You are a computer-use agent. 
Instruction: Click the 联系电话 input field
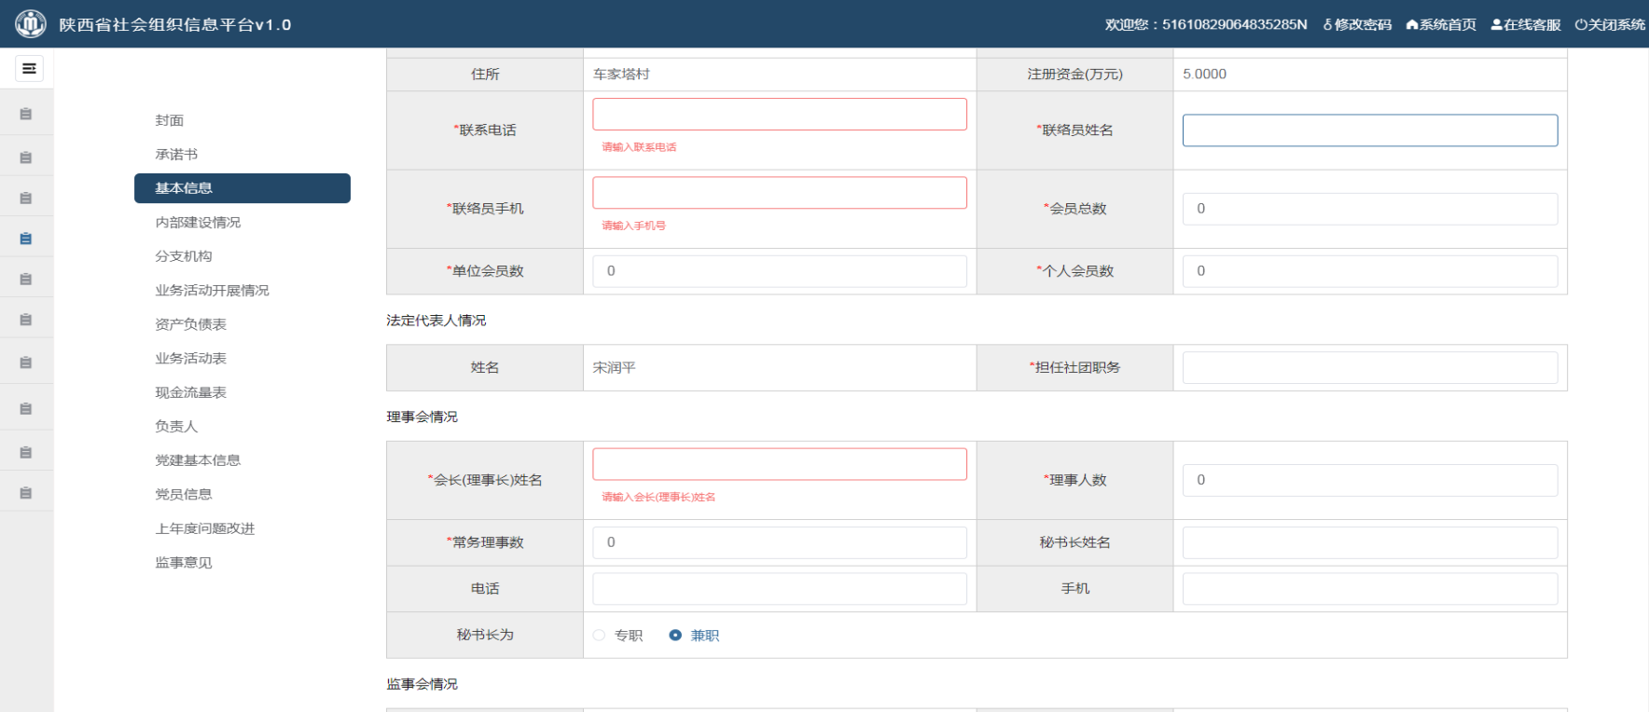pyautogui.click(x=779, y=115)
